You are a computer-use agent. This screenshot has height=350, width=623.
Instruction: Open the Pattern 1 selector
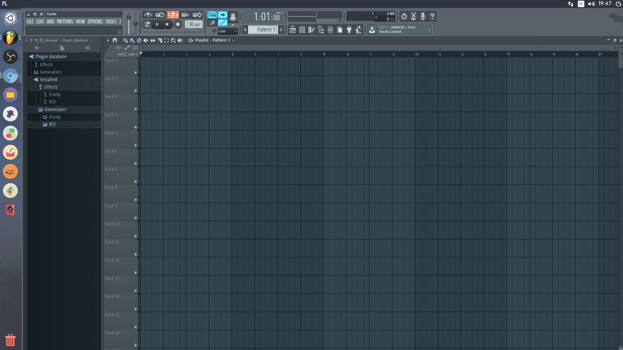264,30
